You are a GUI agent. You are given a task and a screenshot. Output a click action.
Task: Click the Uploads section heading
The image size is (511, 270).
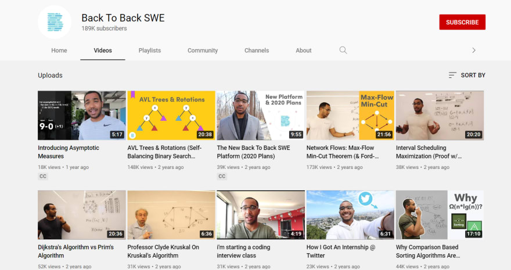point(50,75)
